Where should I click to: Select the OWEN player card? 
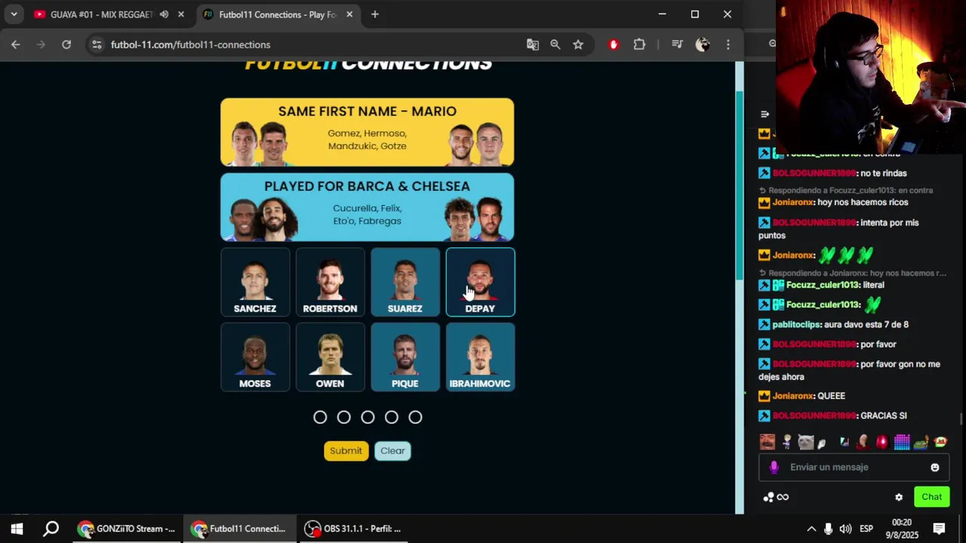click(x=330, y=357)
